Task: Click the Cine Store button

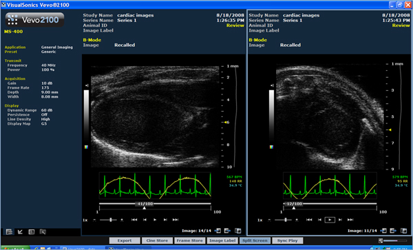Action: (x=157, y=240)
